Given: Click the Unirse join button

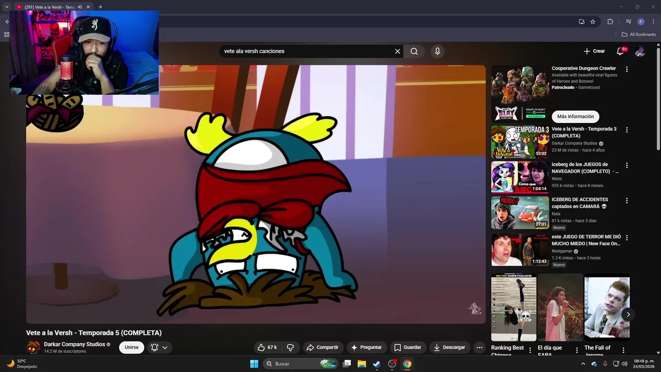Looking at the screenshot, I should [132, 347].
